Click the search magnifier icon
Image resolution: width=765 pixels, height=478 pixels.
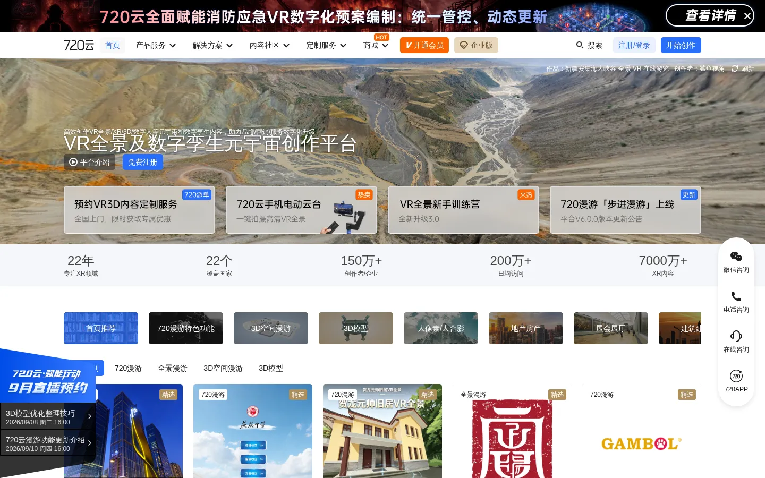pyautogui.click(x=580, y=45)
